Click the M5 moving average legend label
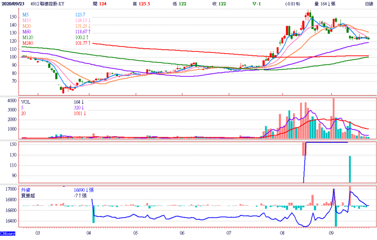The width and height of the screenshot is (377, 240). point(26,16)
